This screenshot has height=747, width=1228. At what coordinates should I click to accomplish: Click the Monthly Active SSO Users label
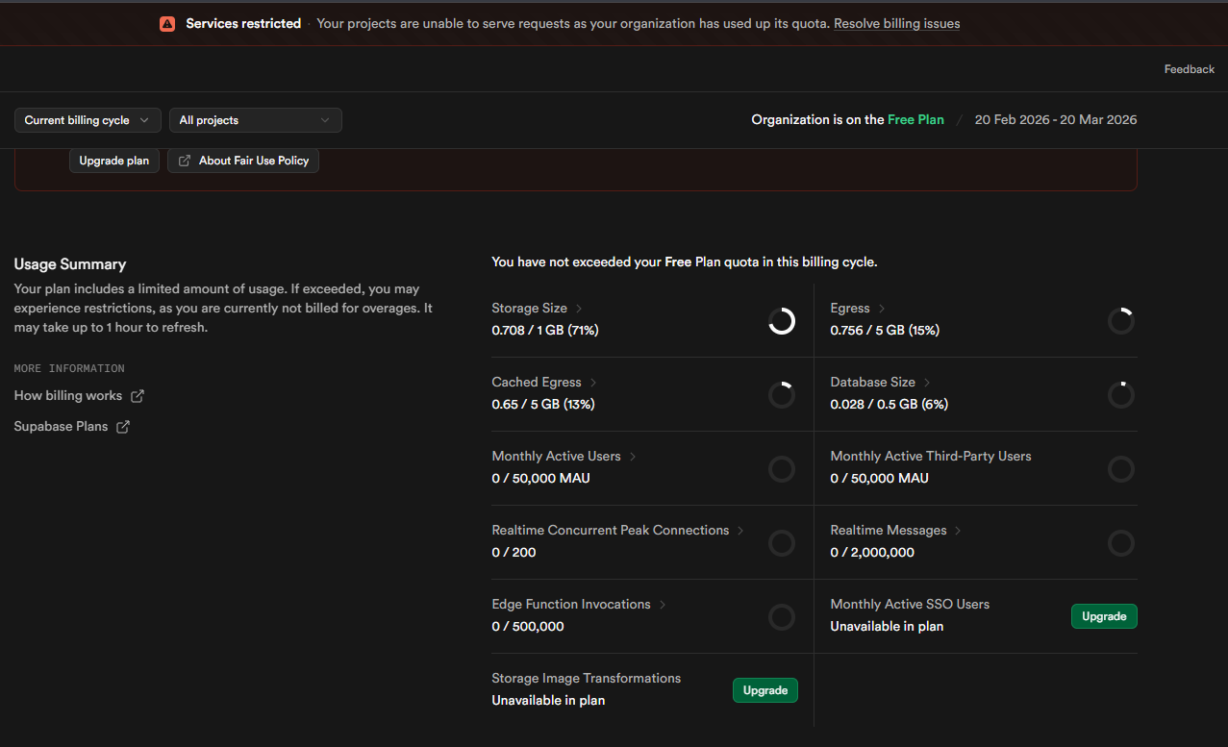(x=910, y=605)
